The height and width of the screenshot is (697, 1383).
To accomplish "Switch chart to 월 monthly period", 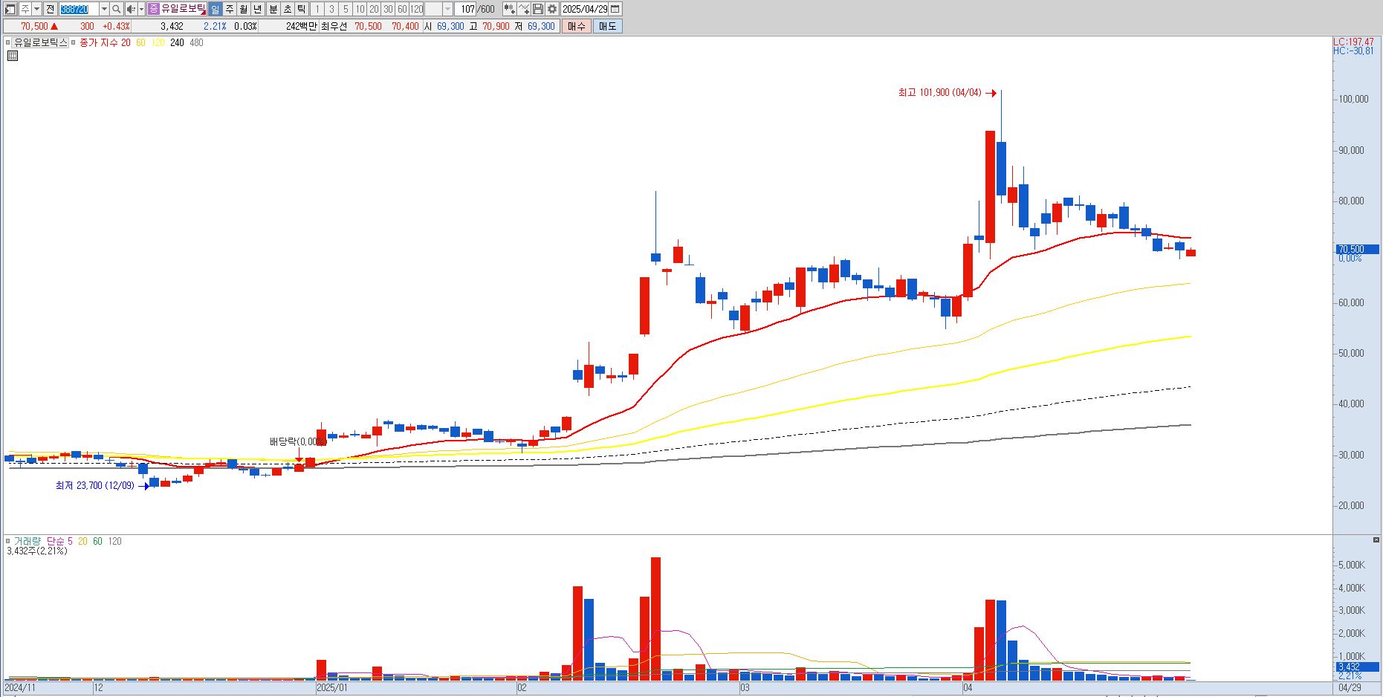I will tap(243, 9).
